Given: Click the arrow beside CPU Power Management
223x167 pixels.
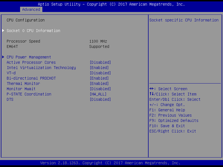Looking at the screenshot, I should click(3, 57).
